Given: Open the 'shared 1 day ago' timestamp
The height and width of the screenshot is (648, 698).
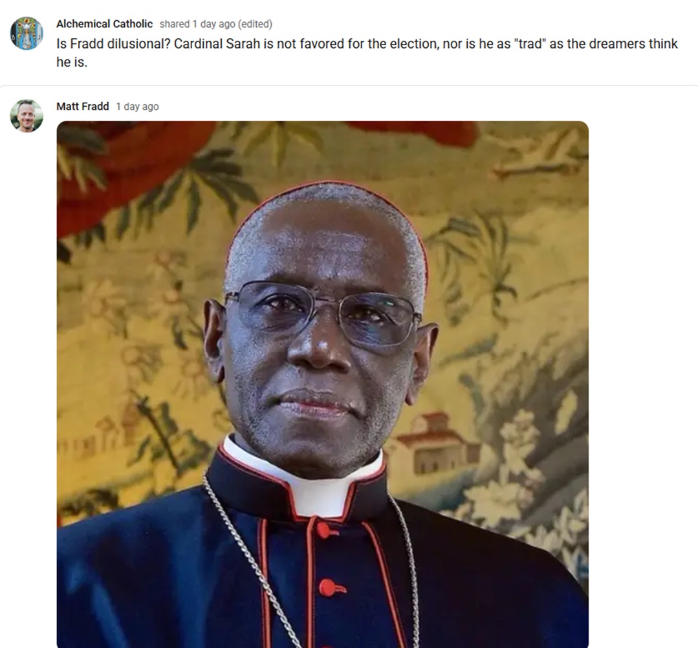Looking at the screenshot, I should coord(197,24).
